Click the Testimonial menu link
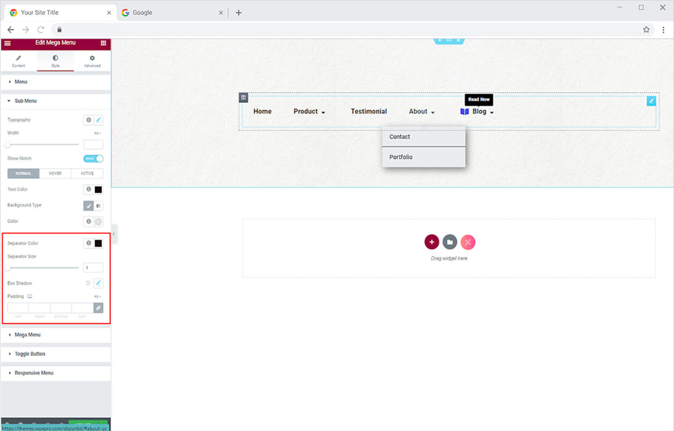674x431 pixels. point(368,112)
